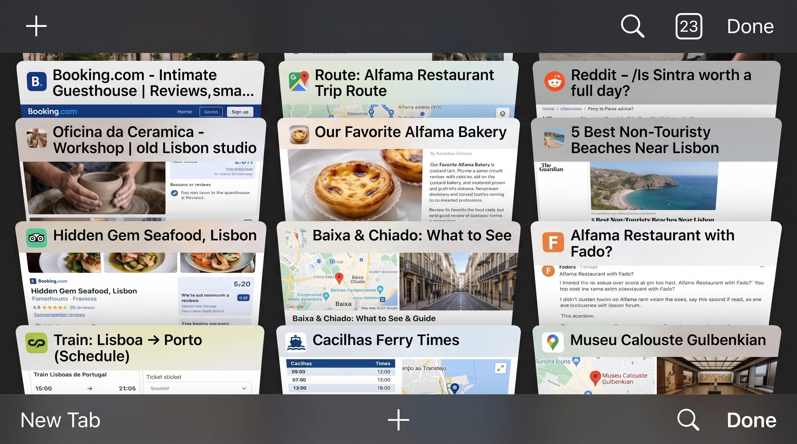
Task: Tap the New Tab button
Action: tap(60, 420)
